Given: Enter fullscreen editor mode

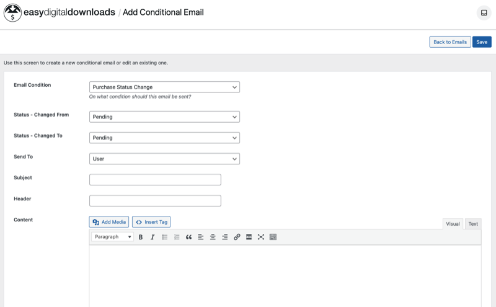Looking at the screenshot, I should point(261,237).
